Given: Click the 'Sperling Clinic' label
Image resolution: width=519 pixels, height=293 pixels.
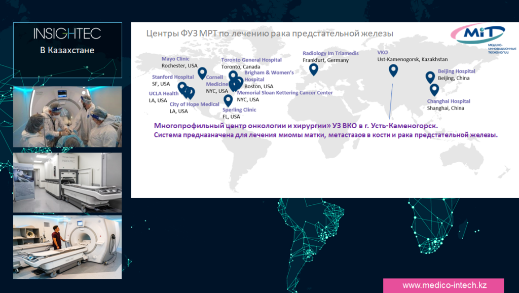Looking at the screenshot, I should coord(239,109).
